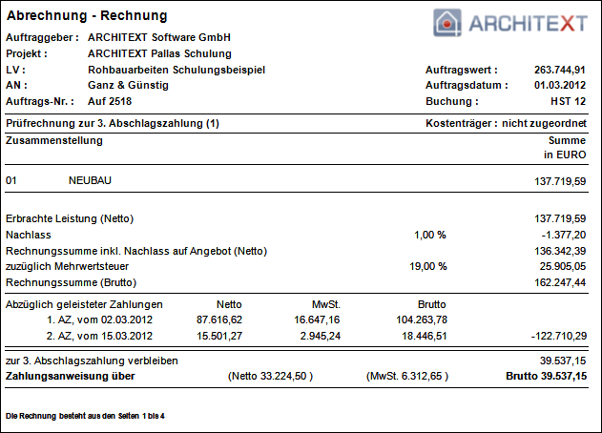The height and width of the screenshot is (433, 602).
Task: Select 'Zahlungsanweisung über' bold label
Action: tap(71, 376)
